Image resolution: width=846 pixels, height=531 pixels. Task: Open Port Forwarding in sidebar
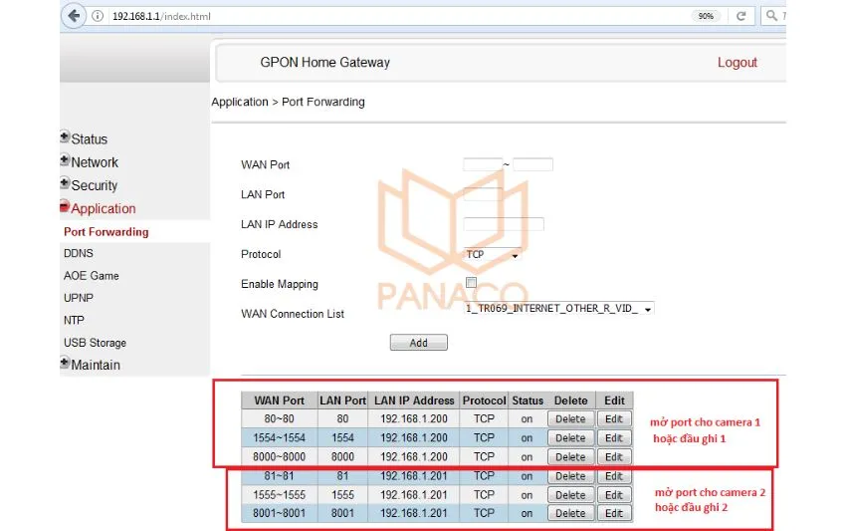pyautogui.click(x=106, y=232)
